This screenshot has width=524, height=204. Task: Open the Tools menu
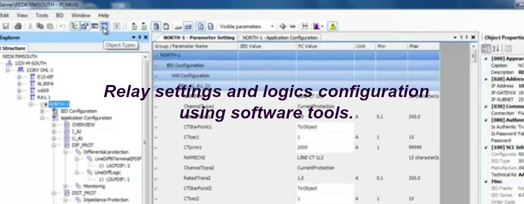42,15
